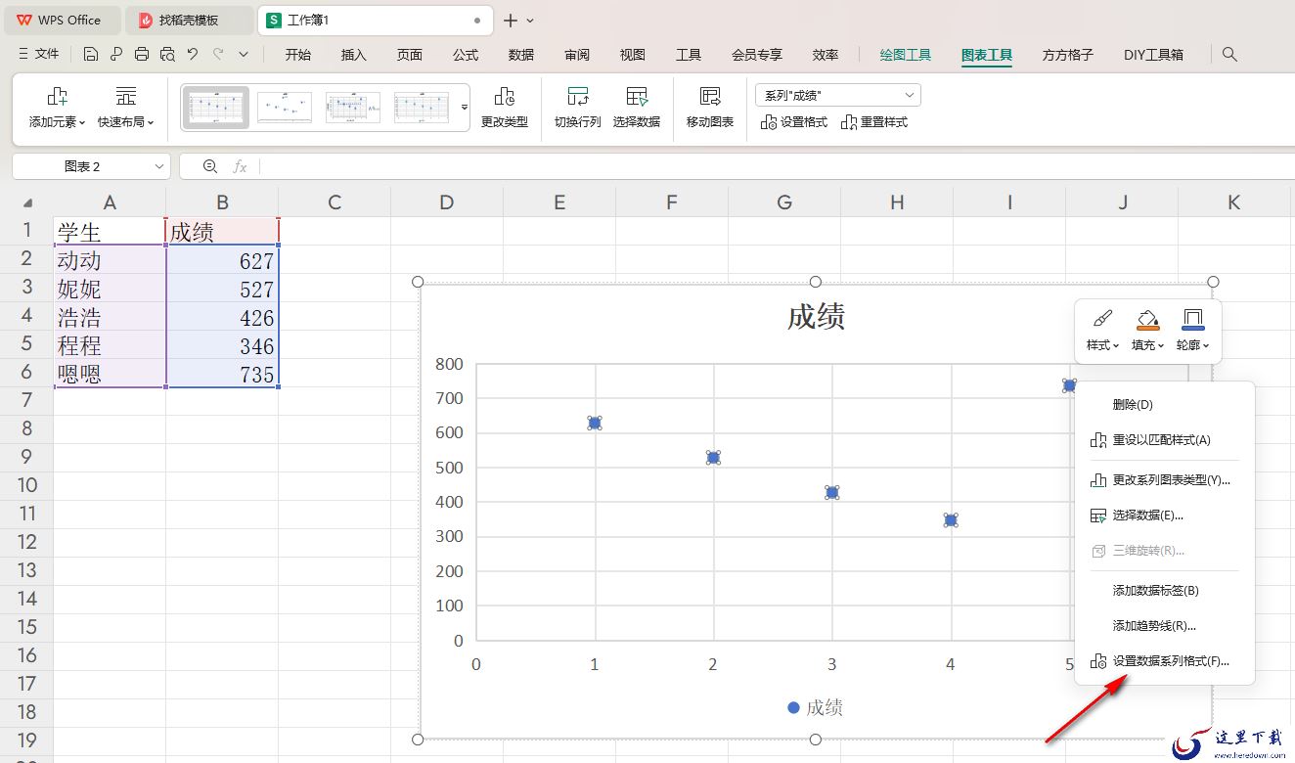
Task: Select the first chart style thumbnail
Action: 216,107
